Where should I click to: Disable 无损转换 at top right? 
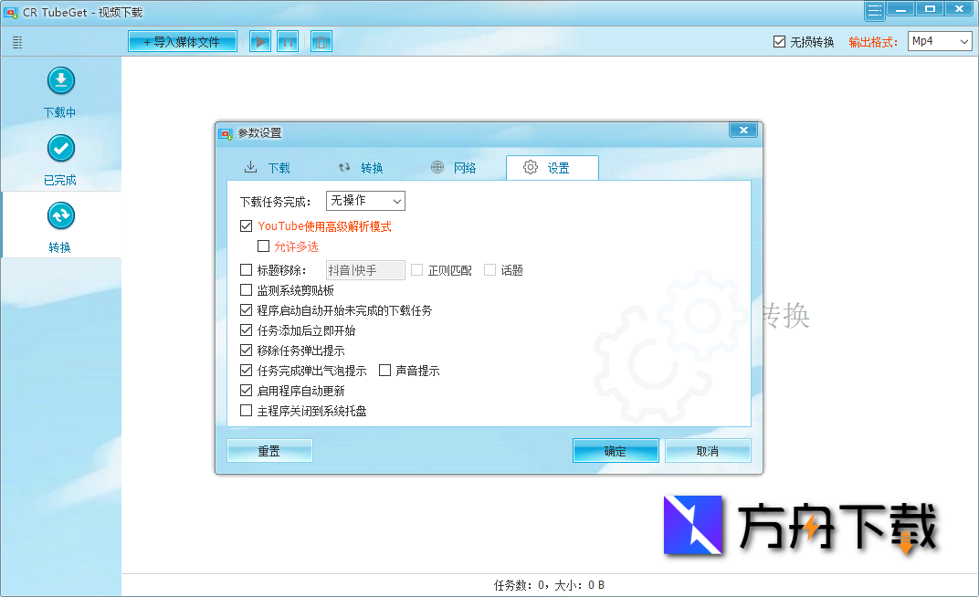coord(779,40)
